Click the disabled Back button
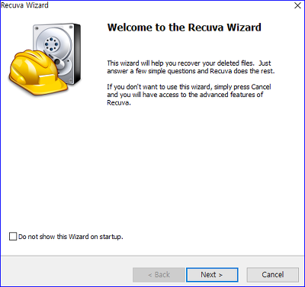Image resolution: width=305 pixels, height=287 pixels. 159,275
